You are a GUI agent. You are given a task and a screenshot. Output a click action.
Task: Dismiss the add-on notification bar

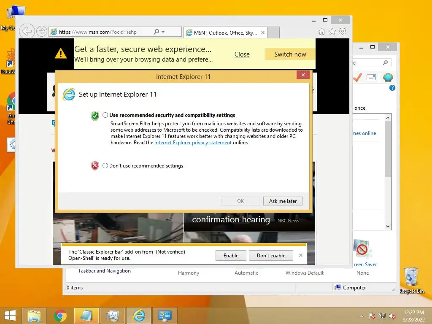(300, 255)
